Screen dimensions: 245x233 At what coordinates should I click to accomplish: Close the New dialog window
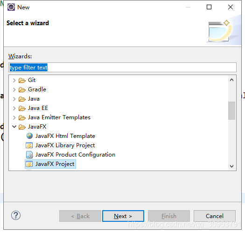click(x=231, y=7)
